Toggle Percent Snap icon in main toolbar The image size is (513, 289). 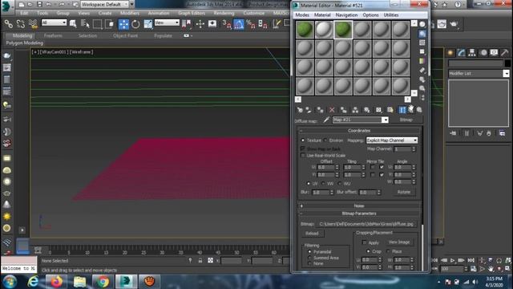click(x=251, y=24)
